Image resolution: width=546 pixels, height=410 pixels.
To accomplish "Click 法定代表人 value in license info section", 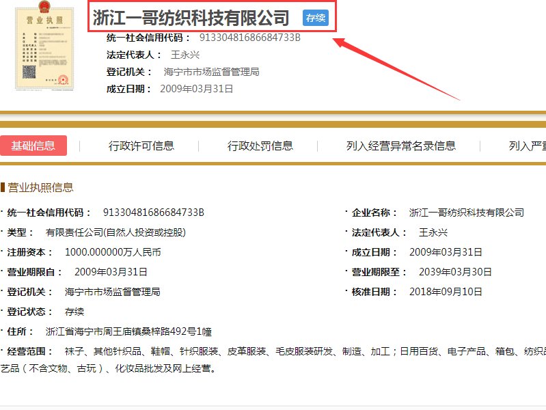I will point(433,232).
